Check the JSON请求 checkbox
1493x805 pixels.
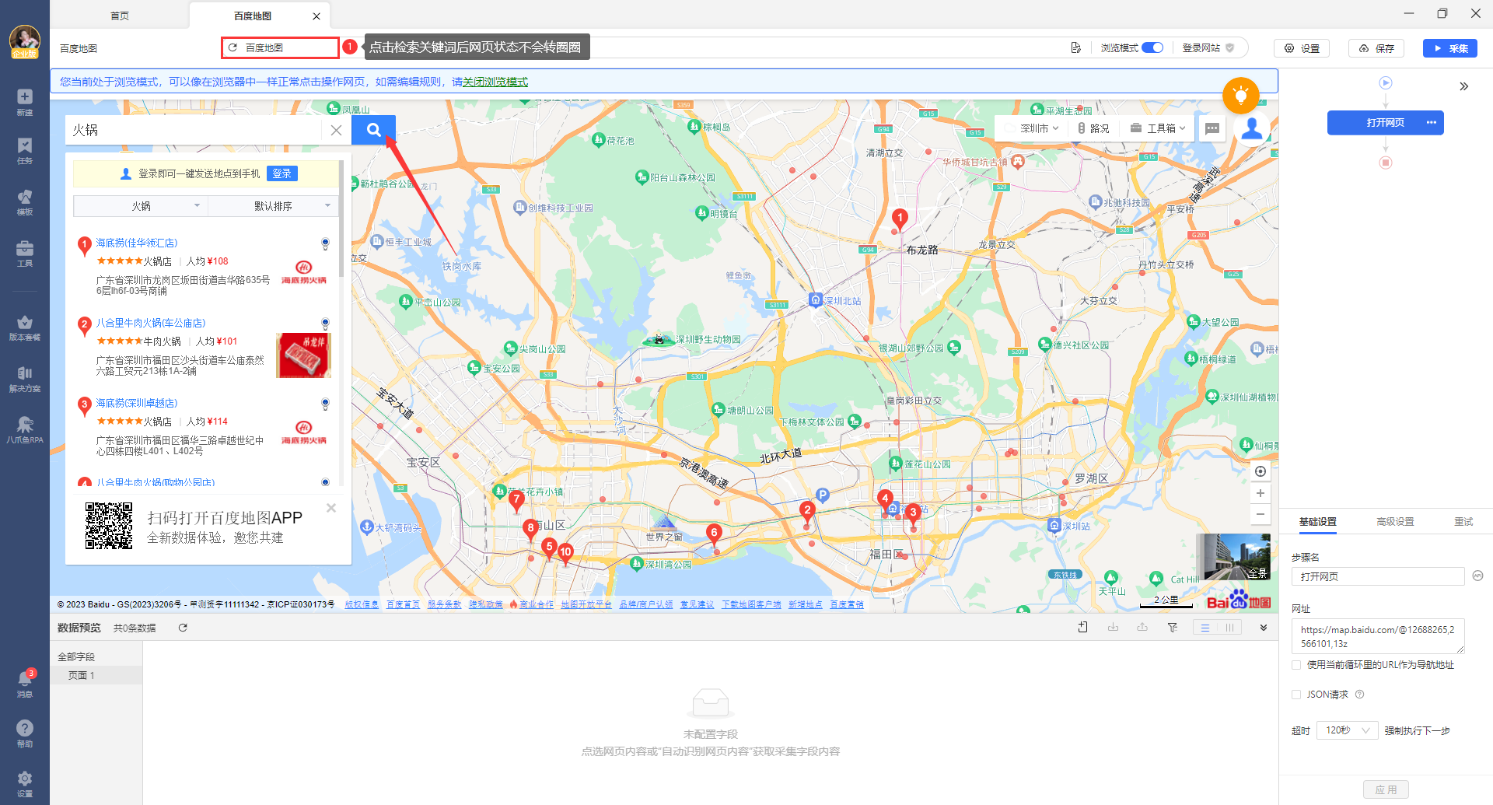point(1296,695)
